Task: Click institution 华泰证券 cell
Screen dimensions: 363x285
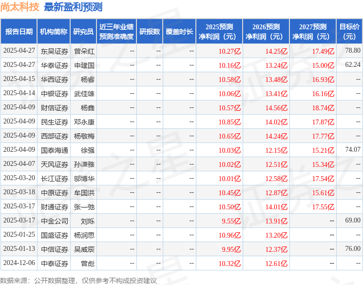Action: (55, 65)
